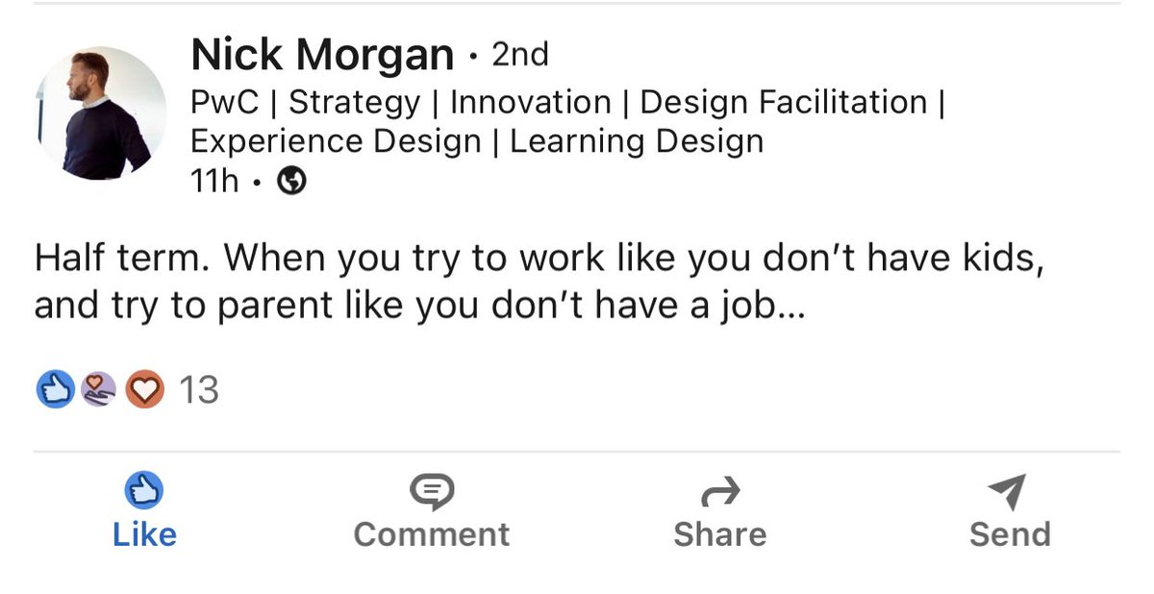This screenshot has height=594, width=1154.
Task: Click the blue thumbs-up Like icon
Action: coord(144,491)
